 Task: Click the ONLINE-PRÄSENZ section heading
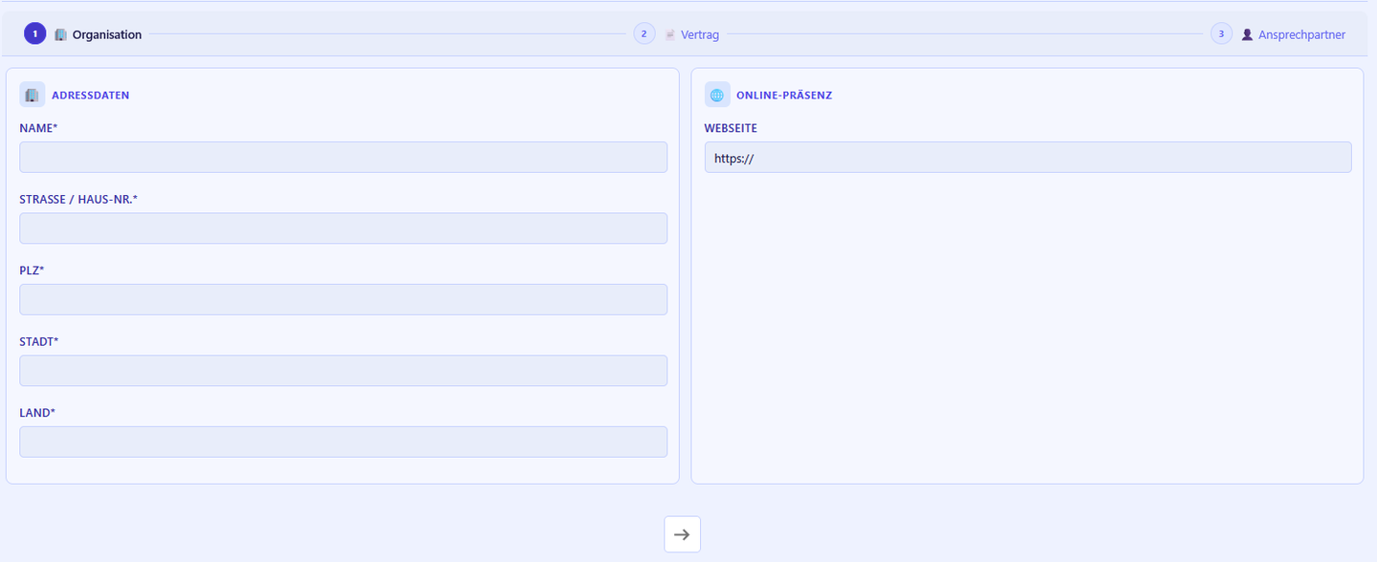[784, 96]
